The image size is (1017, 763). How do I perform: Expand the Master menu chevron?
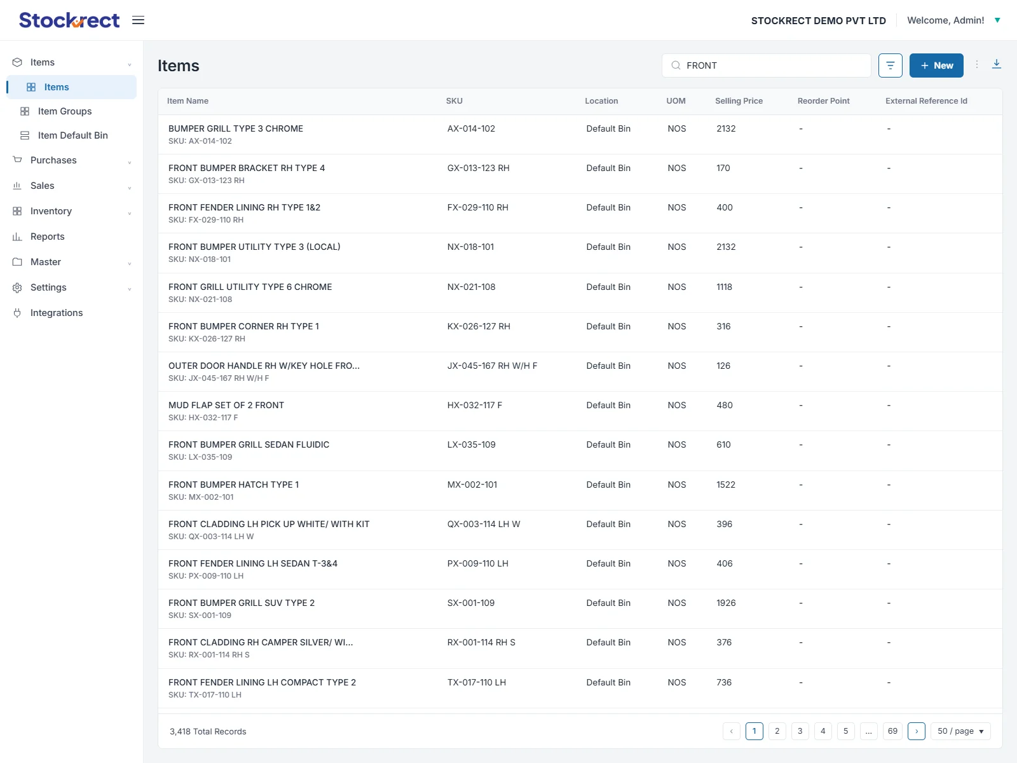[130, 263]
